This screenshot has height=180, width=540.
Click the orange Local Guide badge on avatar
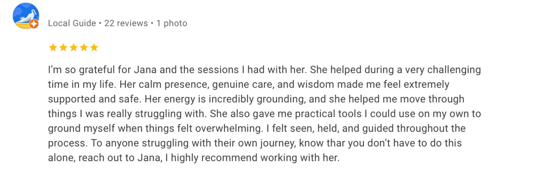34,24
